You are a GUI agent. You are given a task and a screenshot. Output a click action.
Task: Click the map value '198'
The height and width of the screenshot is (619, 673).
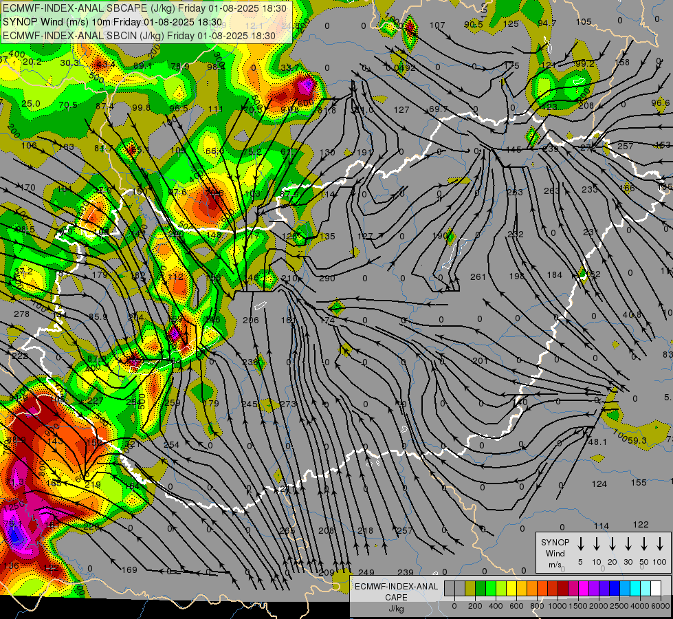click(517, 276)
